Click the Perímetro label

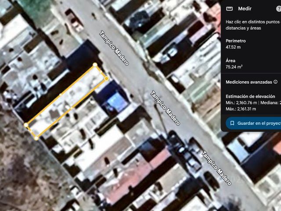click(x=236, y=41)
